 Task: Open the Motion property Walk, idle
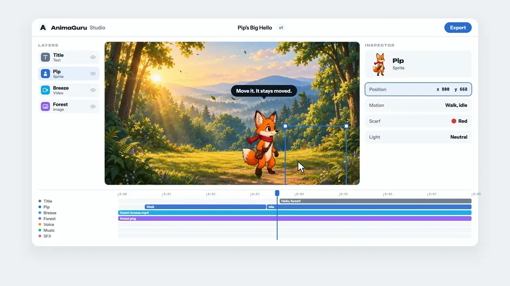tap(418, 105)
